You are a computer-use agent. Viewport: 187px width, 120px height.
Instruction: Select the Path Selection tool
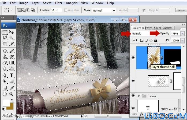[x=5, y=81]
